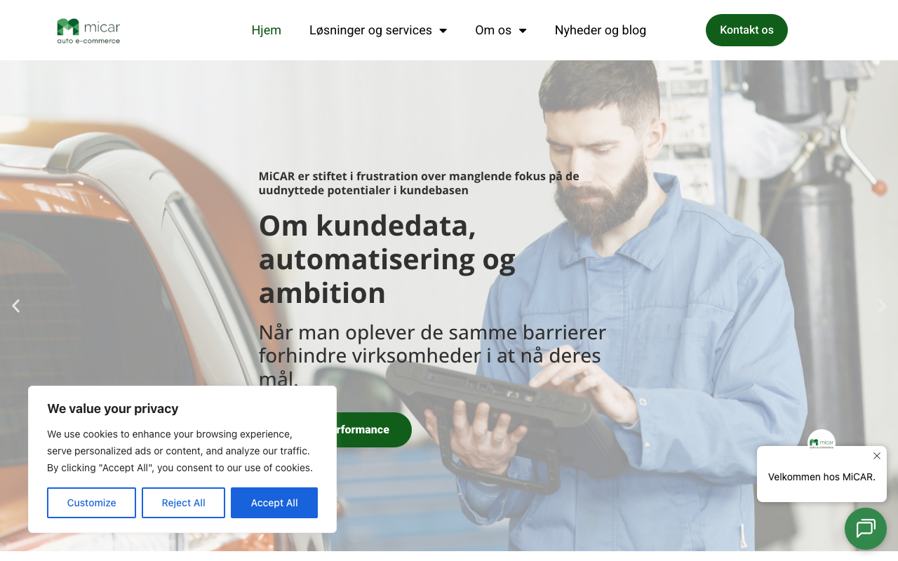Select Løsninger og services menu label
898x561 pixels.
click(370, 30)
